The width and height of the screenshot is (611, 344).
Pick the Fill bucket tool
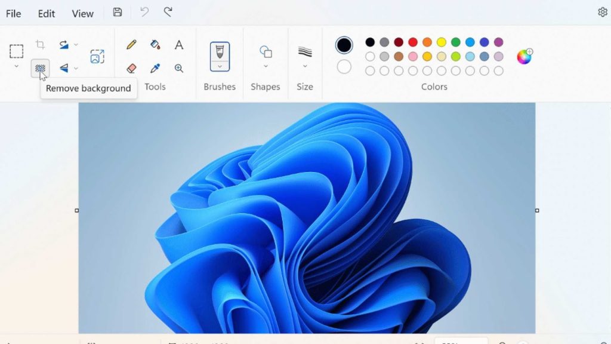[155, 45]
